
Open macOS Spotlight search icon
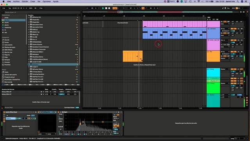[x=238, y=2]
